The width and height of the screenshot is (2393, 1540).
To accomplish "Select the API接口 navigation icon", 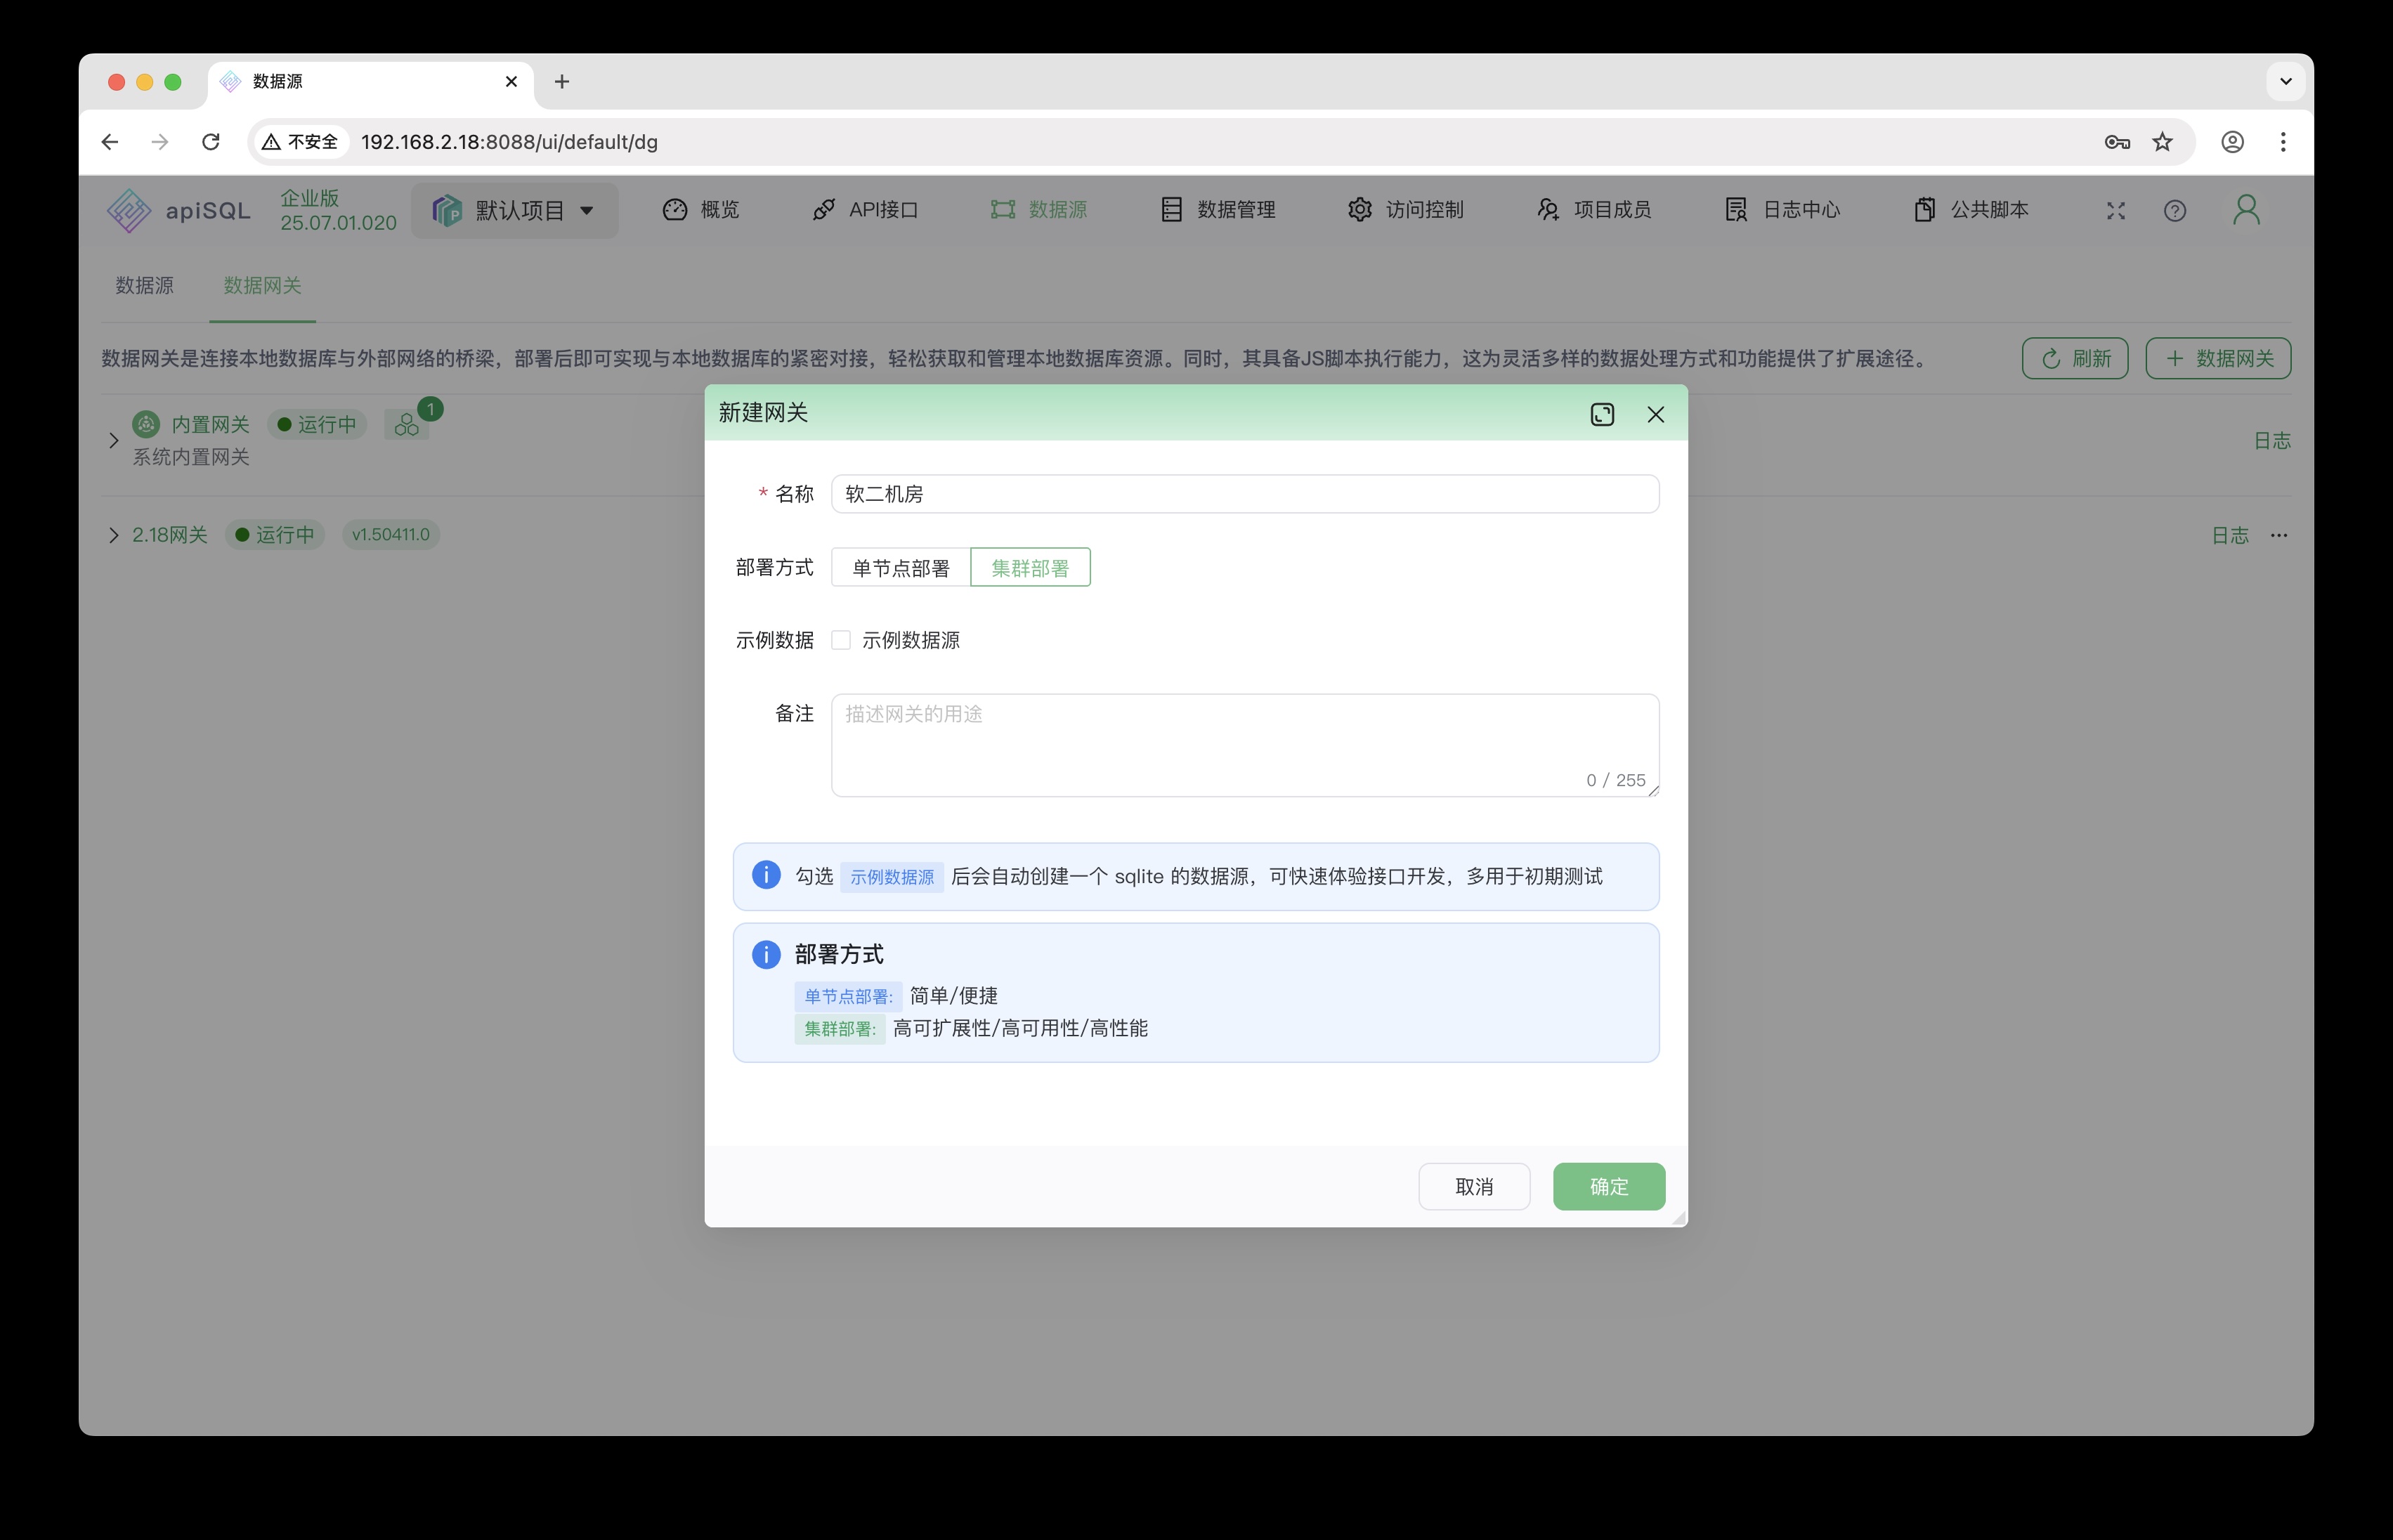I will coord(823,209).
